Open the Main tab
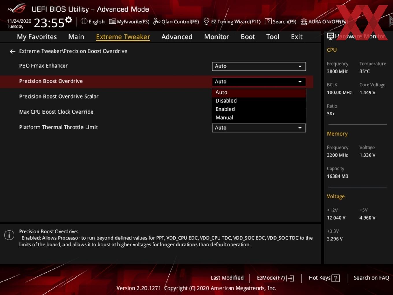Viewport: 393px width, 295px height. (x=76, y=37)
